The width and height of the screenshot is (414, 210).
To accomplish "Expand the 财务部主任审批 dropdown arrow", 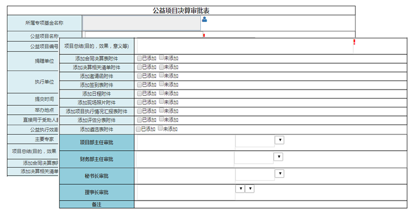I will 278,157.
